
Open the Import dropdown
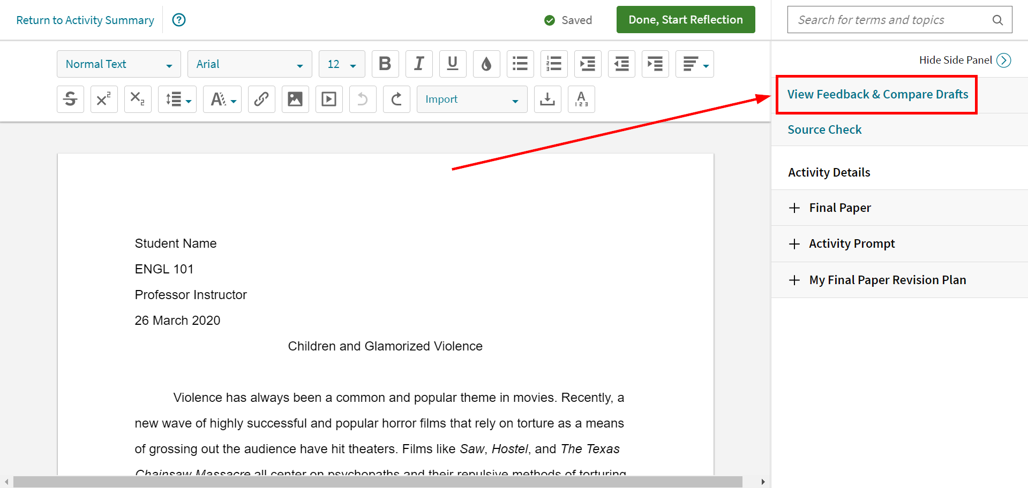point(471,99)
